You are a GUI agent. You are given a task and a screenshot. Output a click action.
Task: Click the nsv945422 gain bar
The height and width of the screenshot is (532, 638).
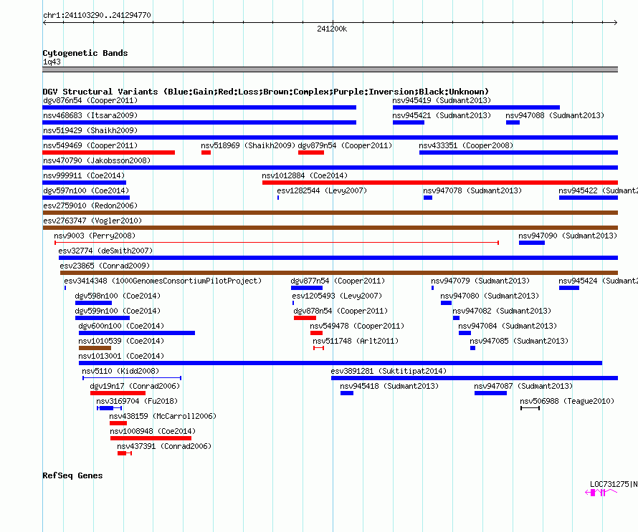(x=589, y=198)
